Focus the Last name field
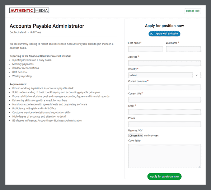The height and width of the screenshot is (190, 211). tap(183, 49)
